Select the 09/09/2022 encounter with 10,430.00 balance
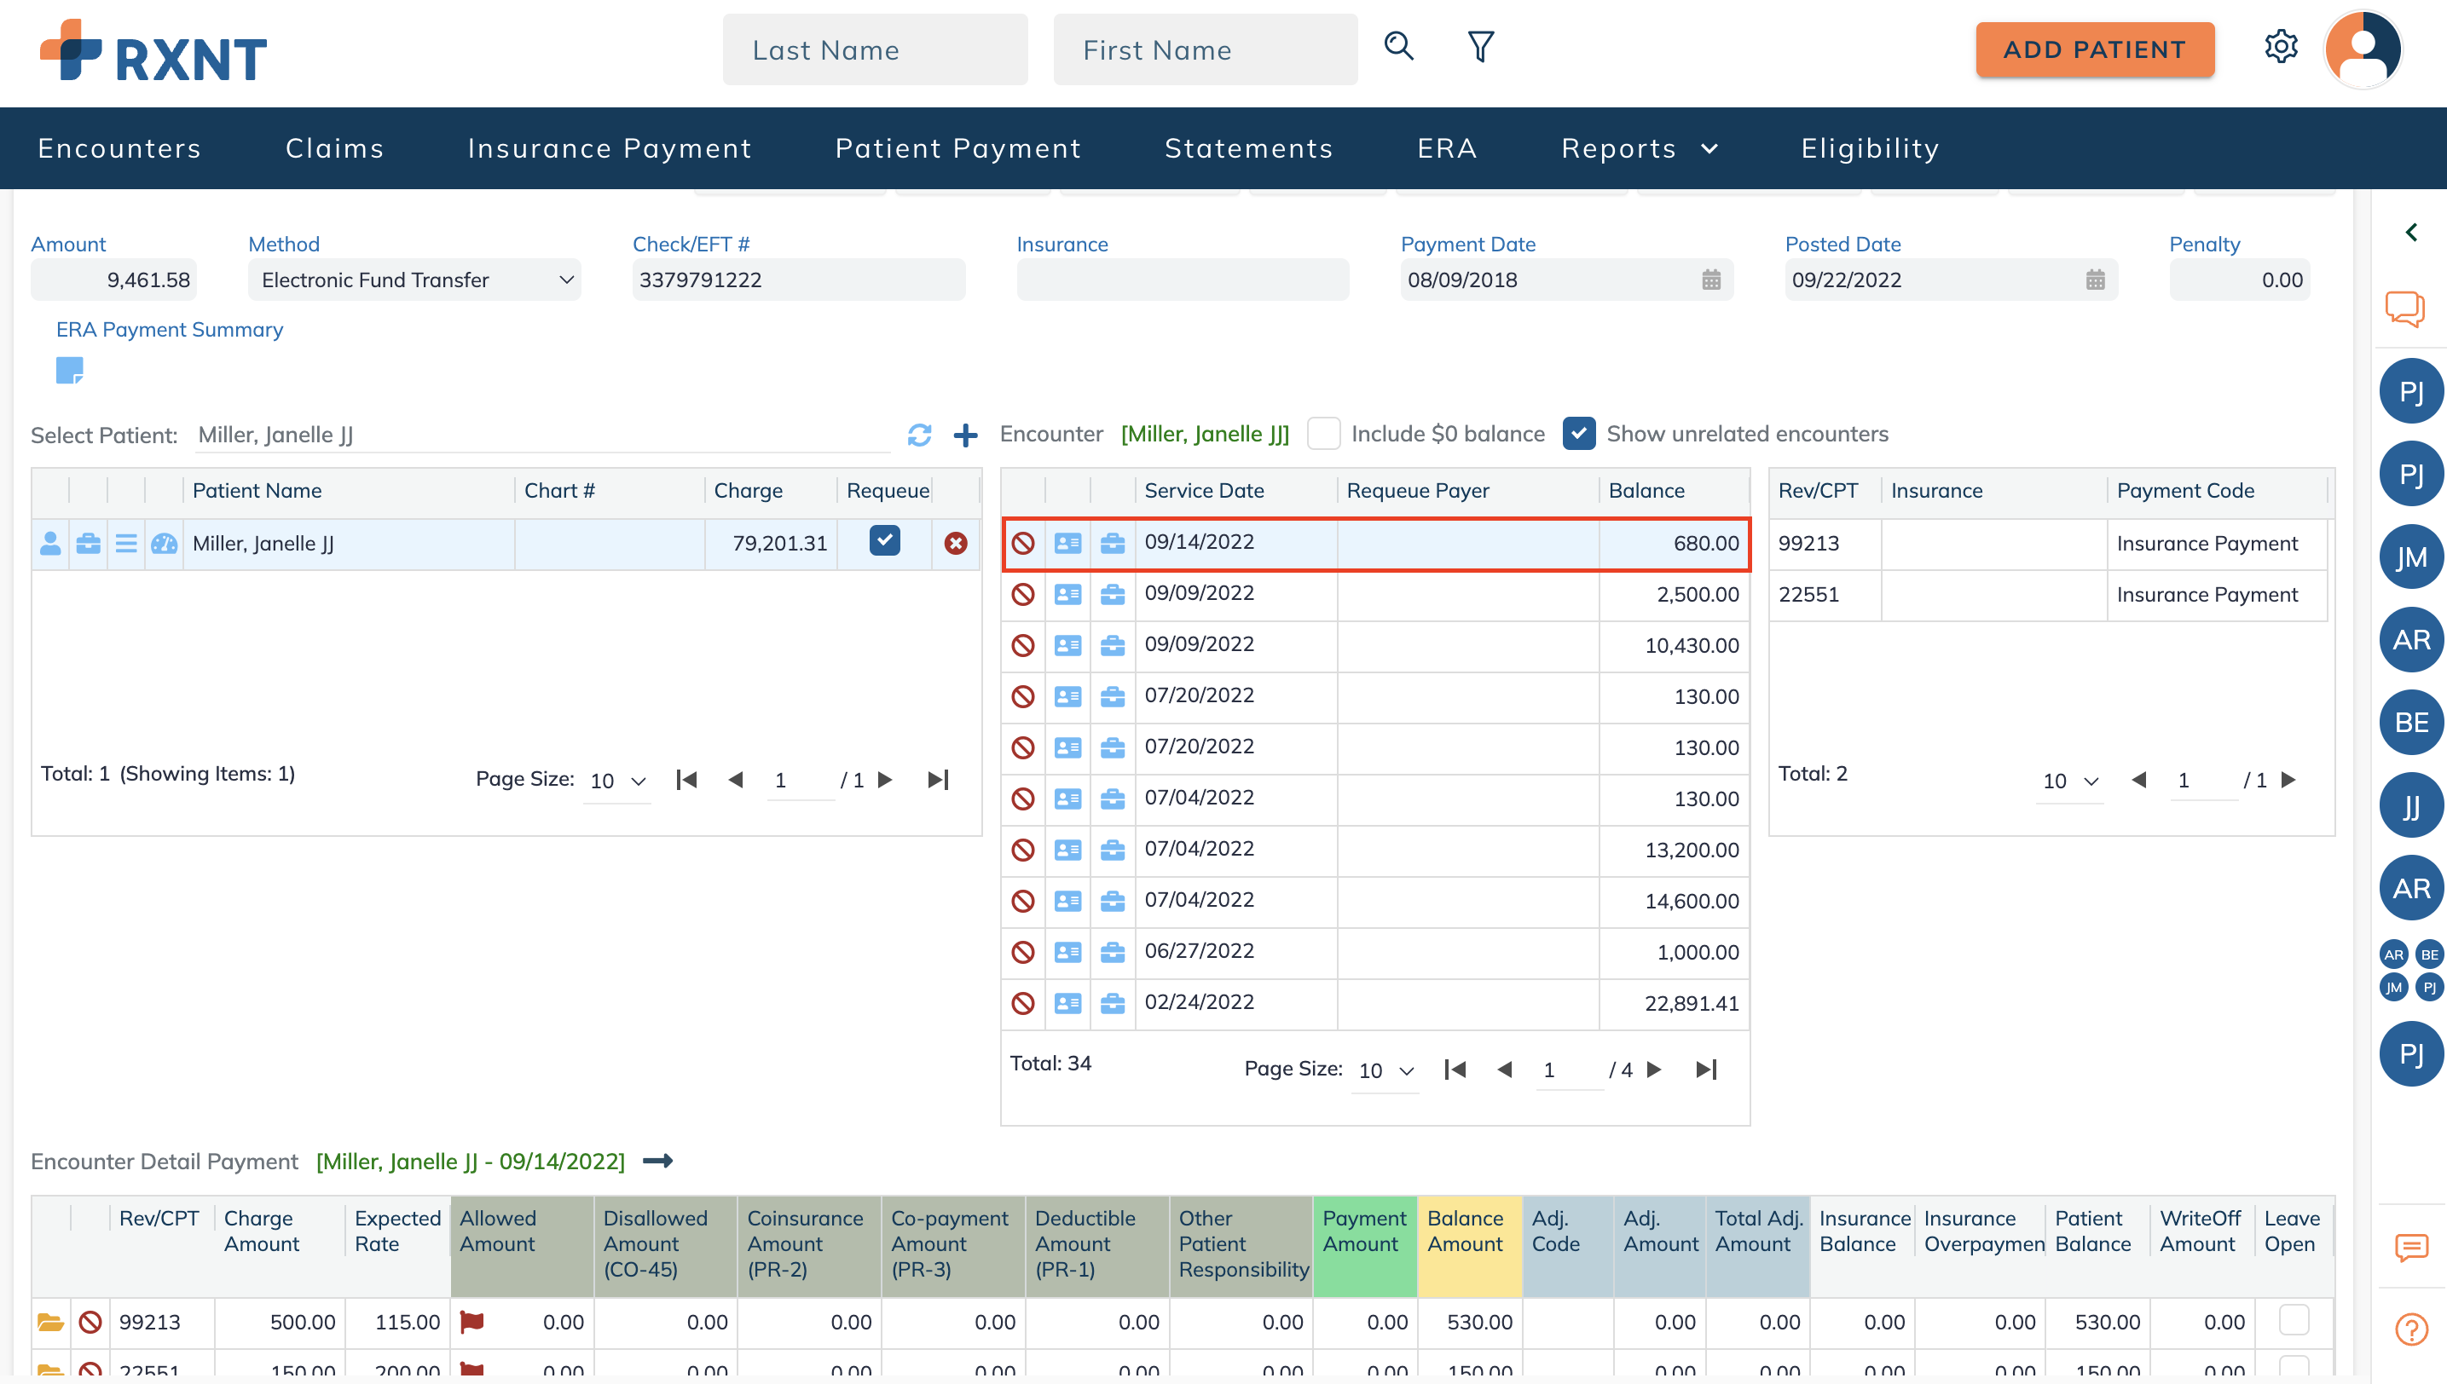Image resolution: width=2447 pixels, height=1384 pixels. coord(1374,645)
